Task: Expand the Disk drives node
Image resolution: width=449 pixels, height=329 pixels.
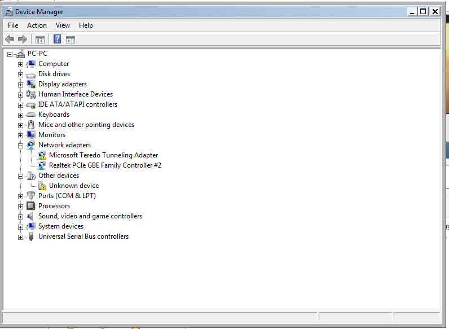Action: tap(20, 74)
